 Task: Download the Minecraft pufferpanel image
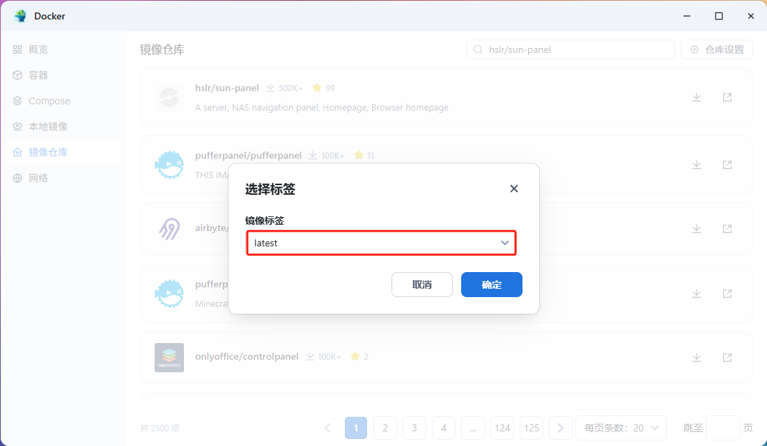point(697,294)
